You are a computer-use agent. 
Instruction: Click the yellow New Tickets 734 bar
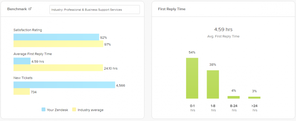click(x=21, y=92)
